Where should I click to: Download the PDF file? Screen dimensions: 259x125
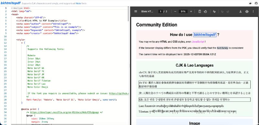(x=241, y=12)
